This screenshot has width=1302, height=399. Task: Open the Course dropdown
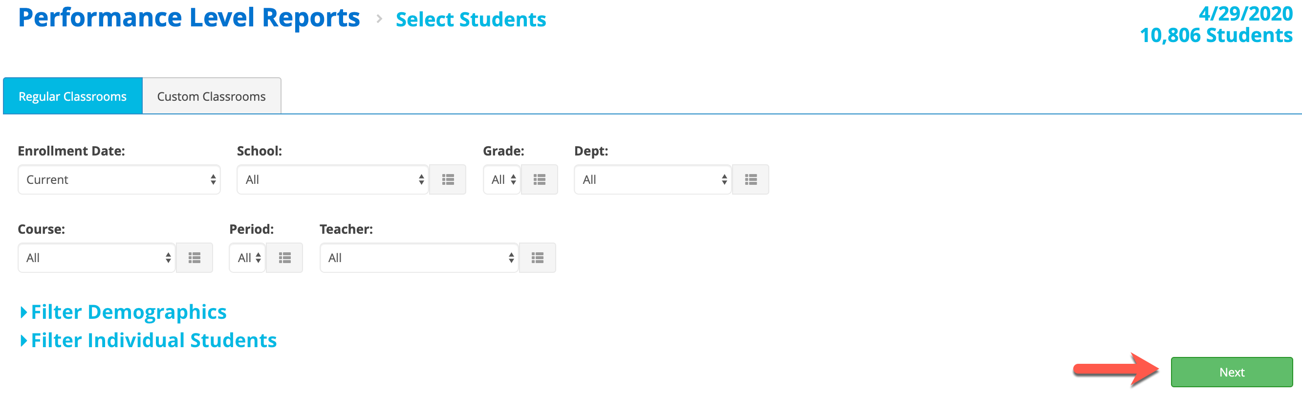[97, 258]
